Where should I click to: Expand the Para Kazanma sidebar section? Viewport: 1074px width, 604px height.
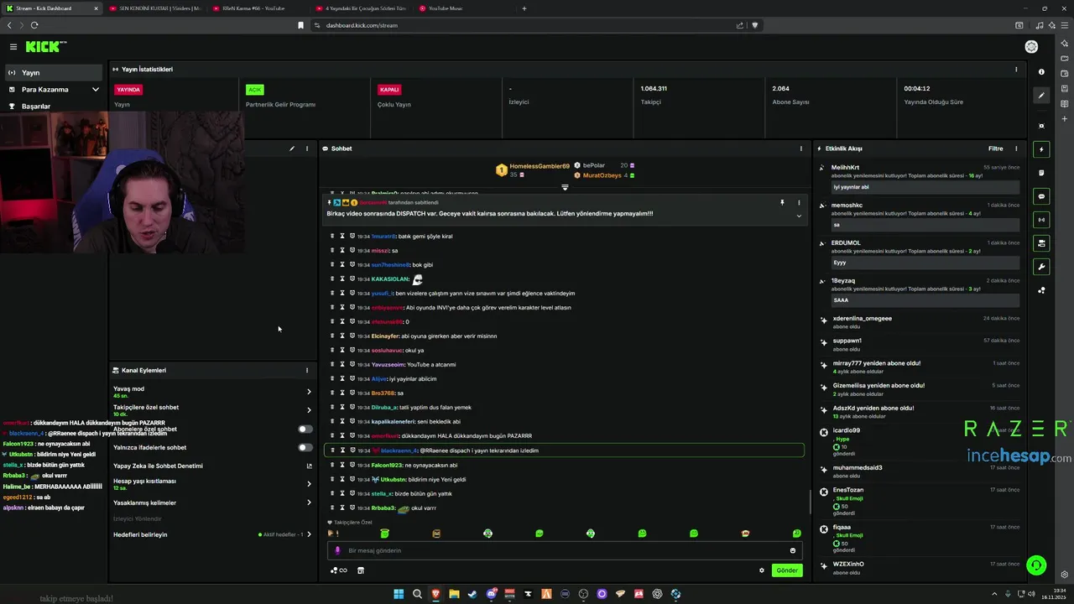(x=55, y=90)
